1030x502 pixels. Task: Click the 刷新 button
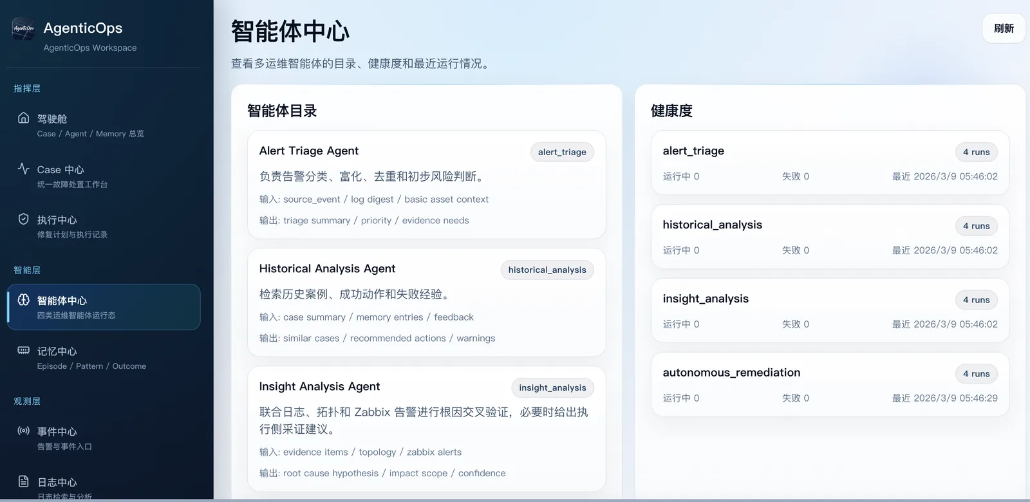pyautogui.click(x=1004, y=28)
